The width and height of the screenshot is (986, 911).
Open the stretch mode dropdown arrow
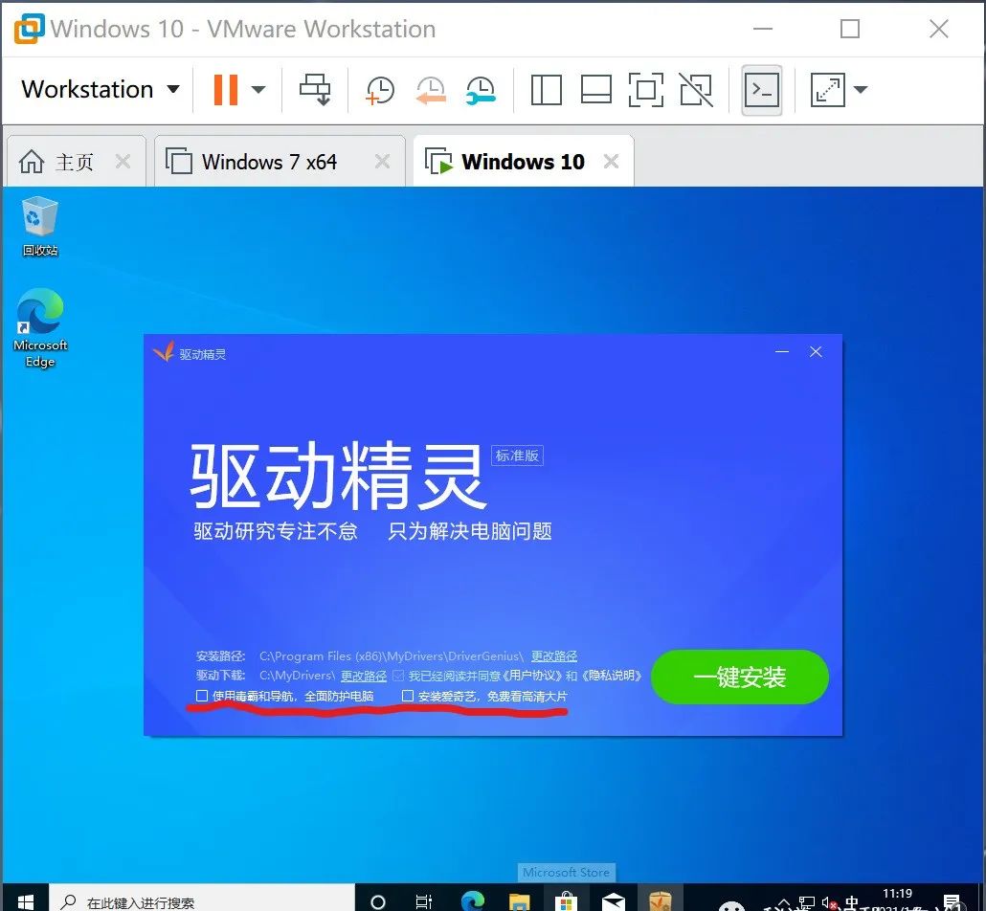(861, 90)
